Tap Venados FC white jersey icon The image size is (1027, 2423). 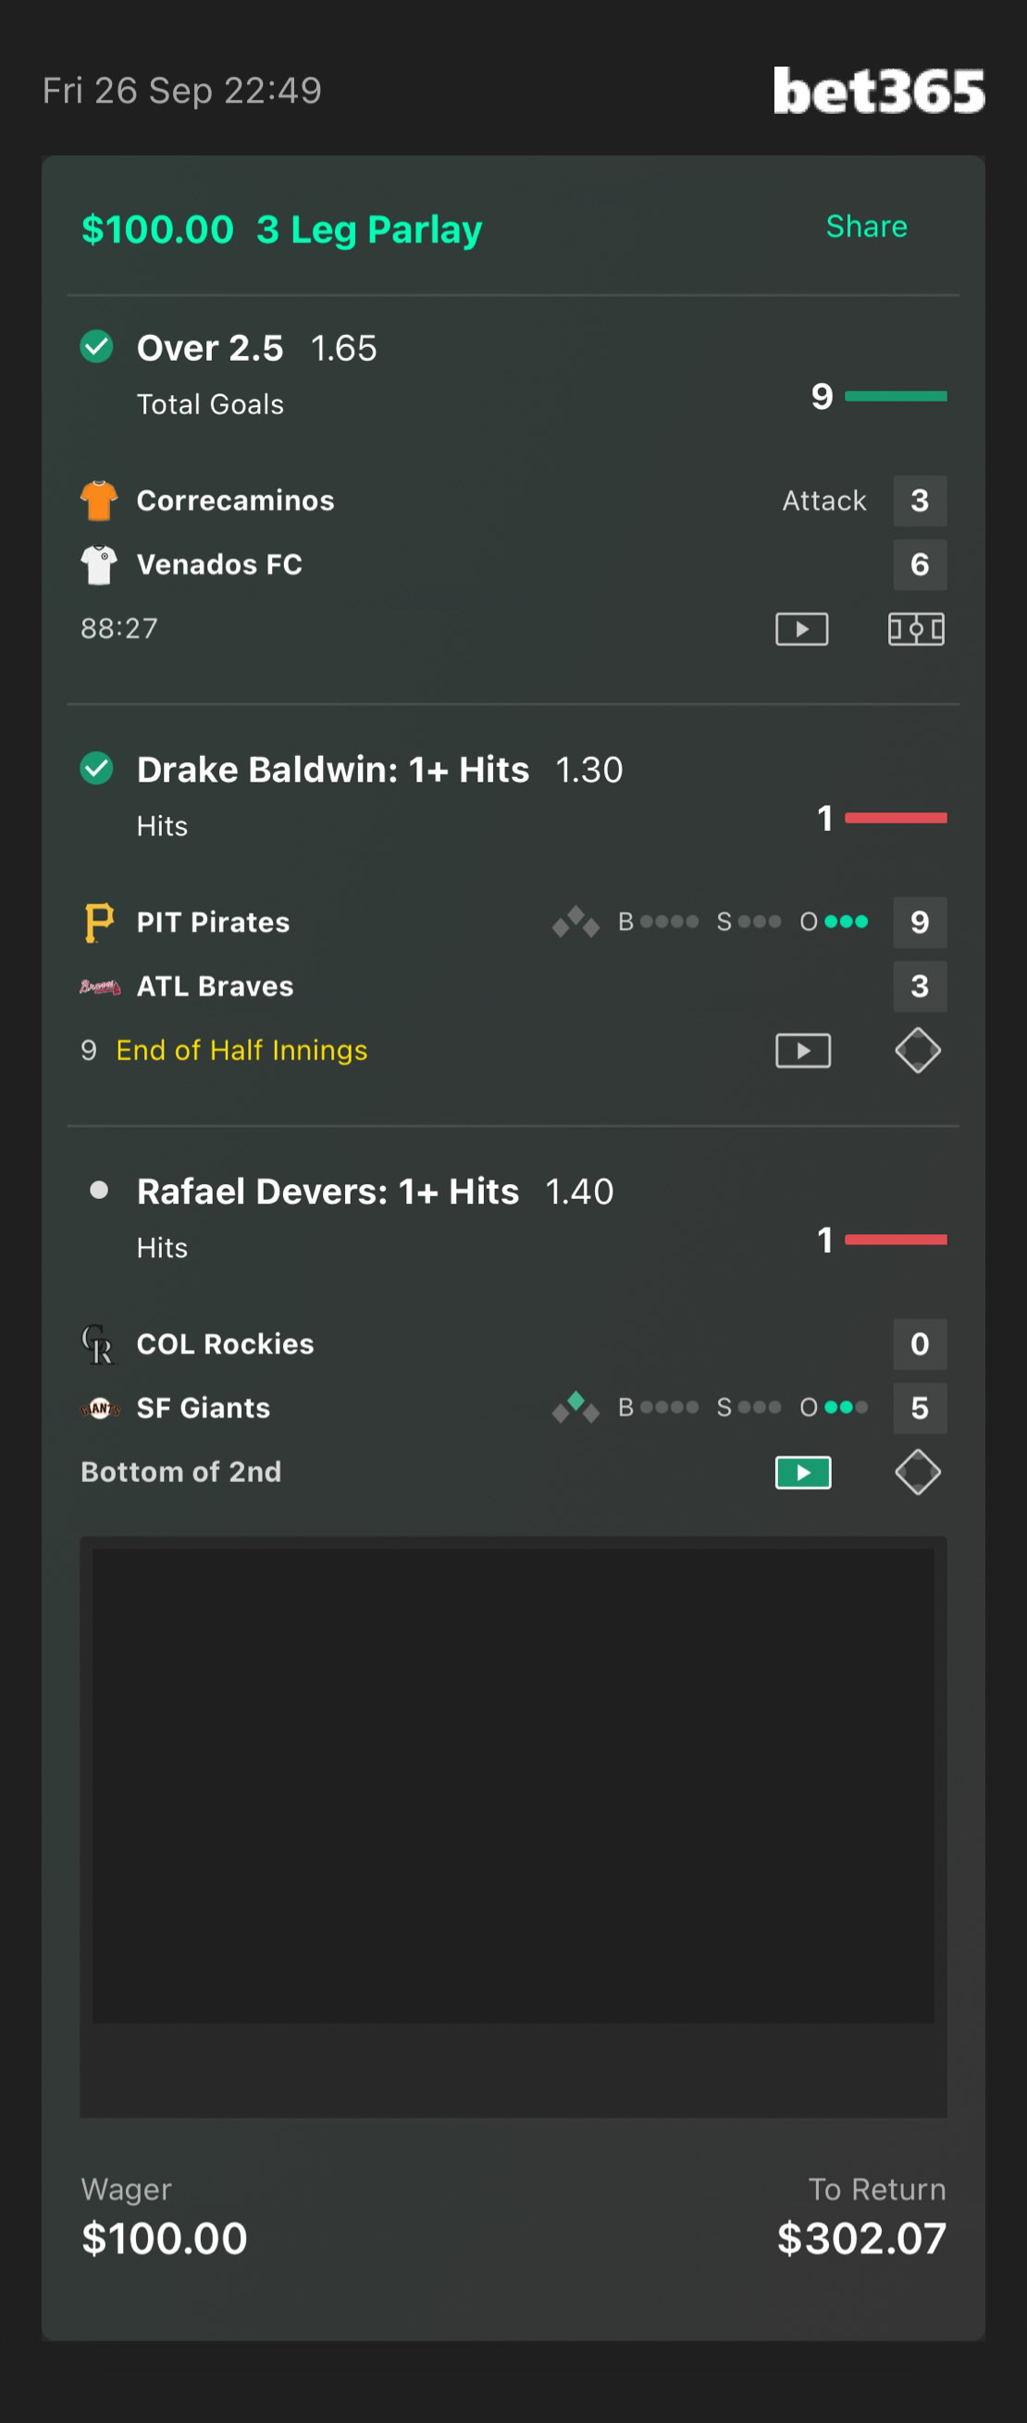(99, 564)
